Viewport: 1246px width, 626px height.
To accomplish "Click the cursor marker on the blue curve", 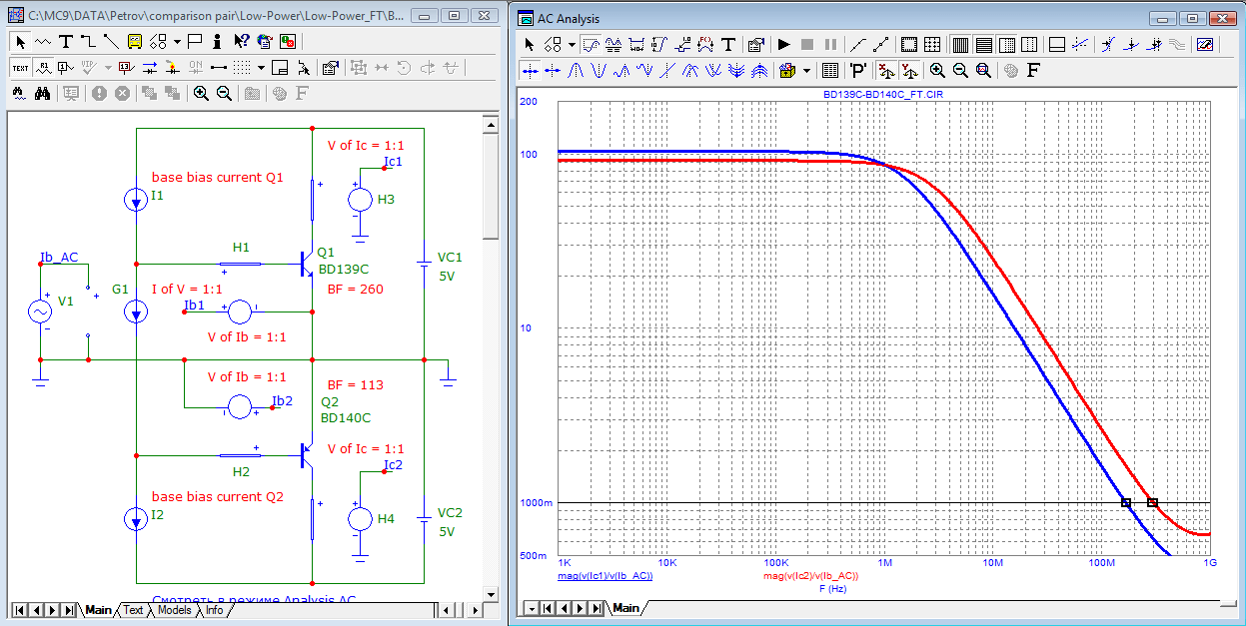I will point(1126,503).
